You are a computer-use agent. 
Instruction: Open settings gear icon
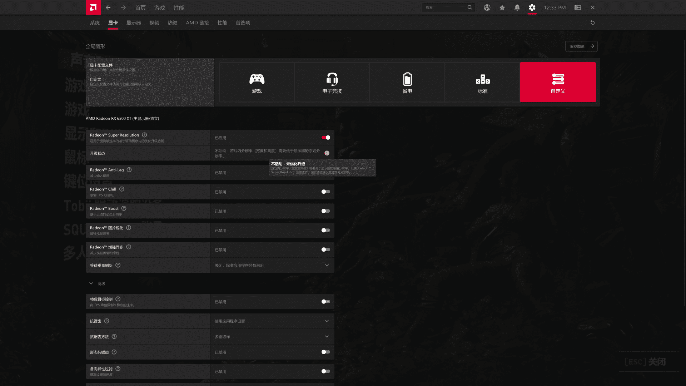pyautogui.click(x=532, y=8)
